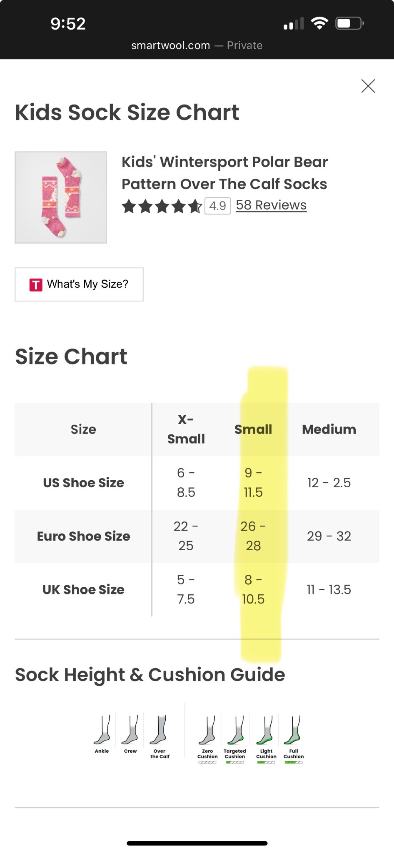Close the size chart with X icon
394x853 pixels.
click(368, 86)
